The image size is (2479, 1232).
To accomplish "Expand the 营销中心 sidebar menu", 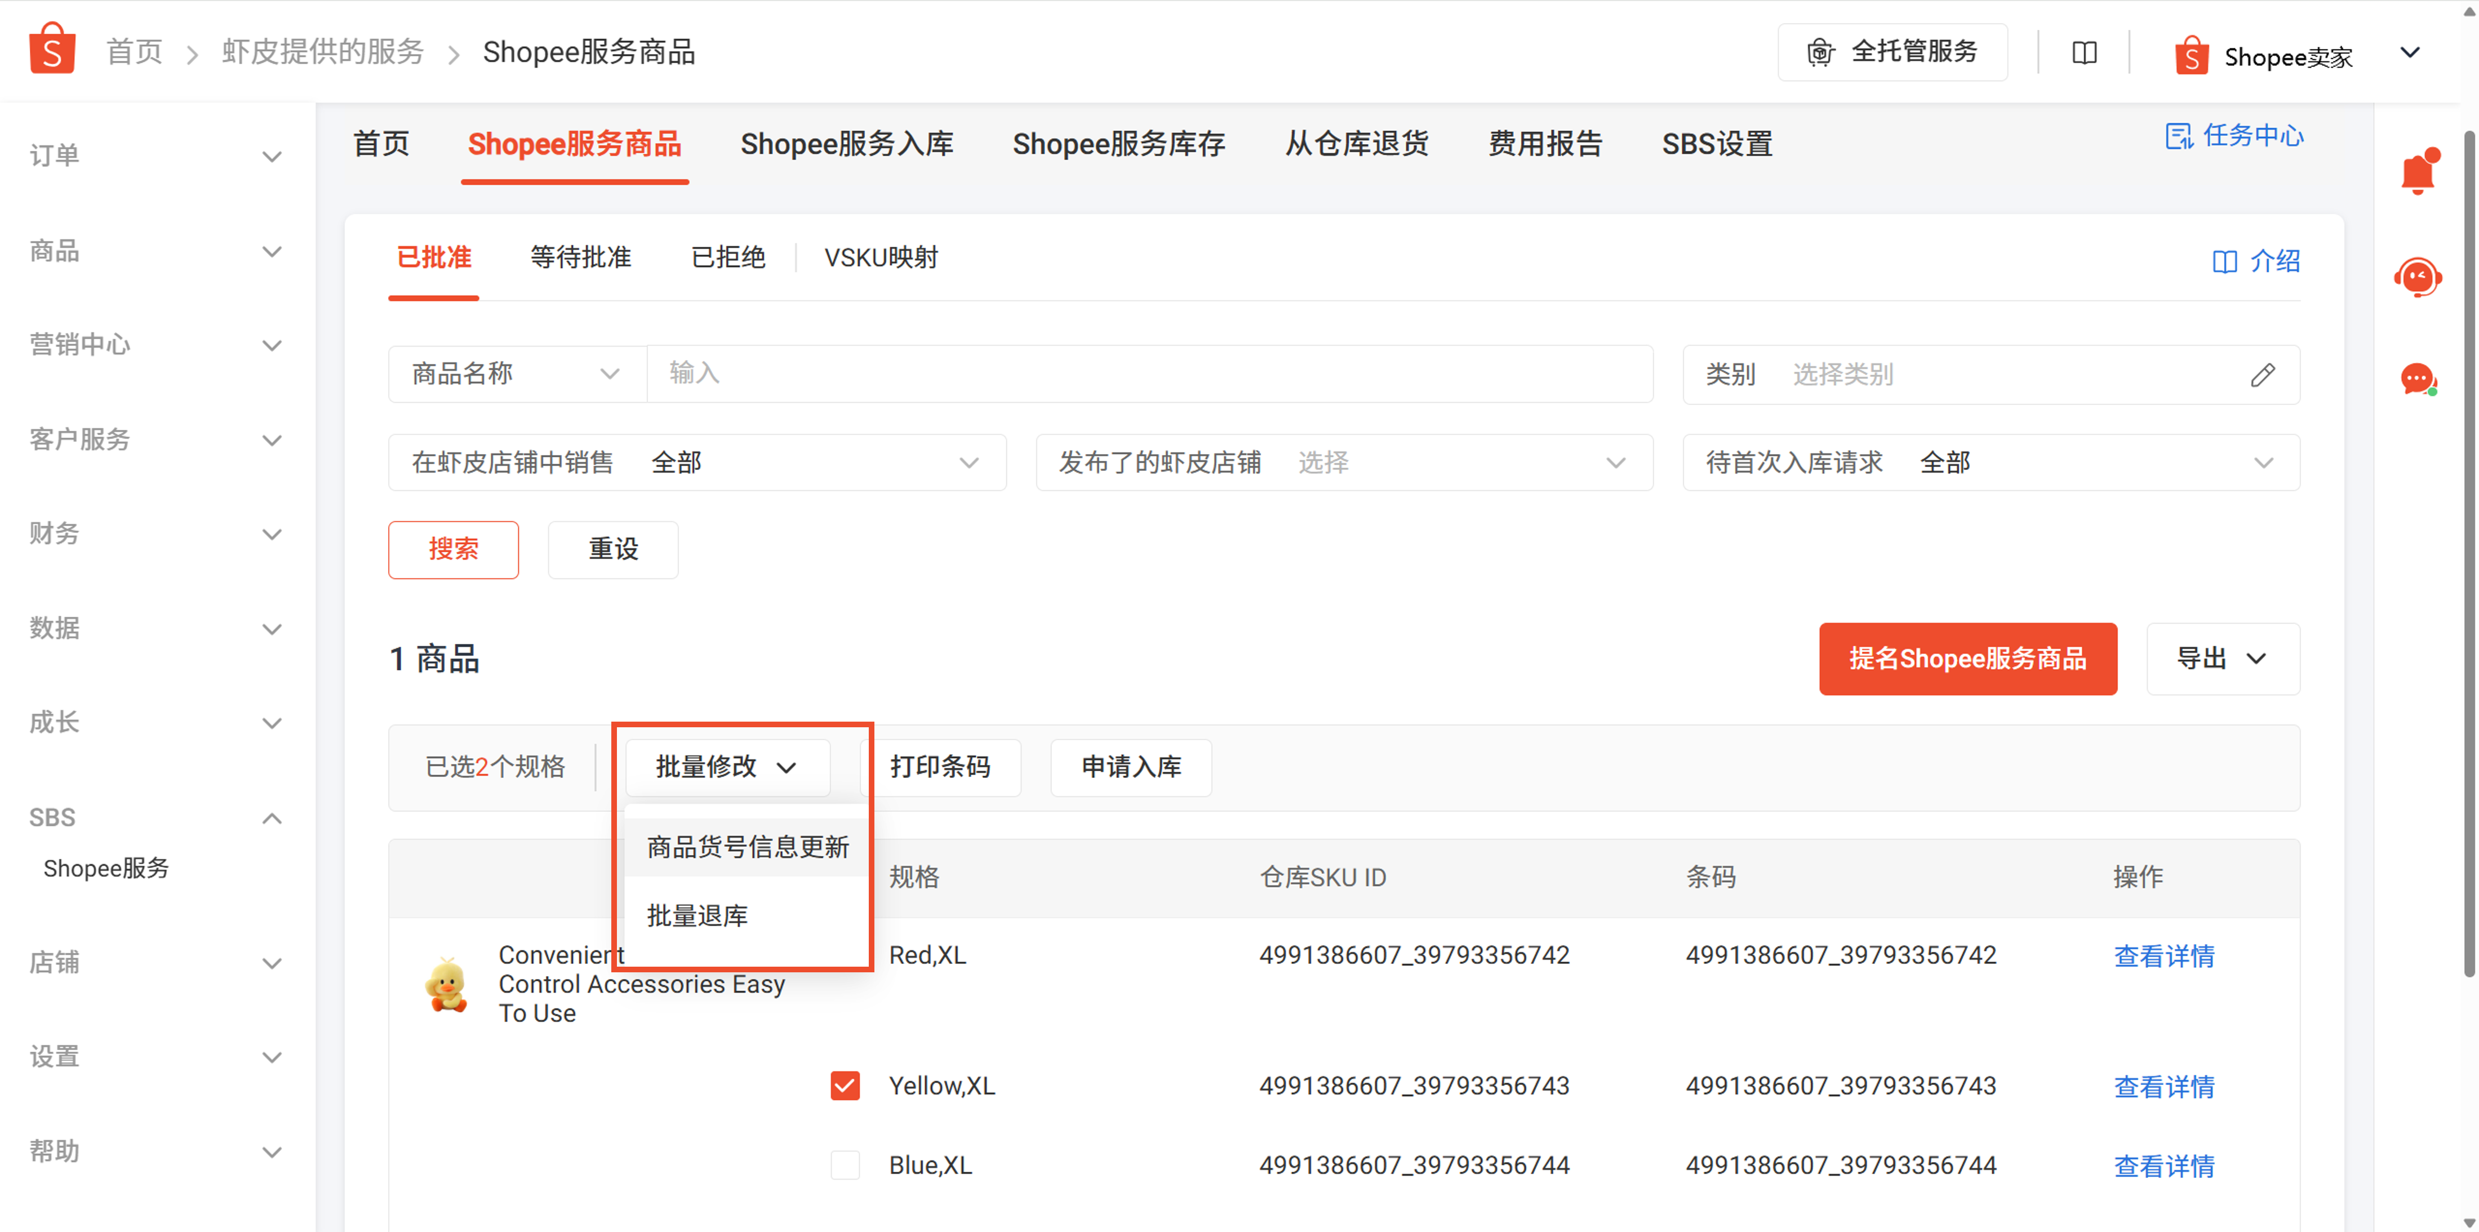I will (x=158, y=345).
